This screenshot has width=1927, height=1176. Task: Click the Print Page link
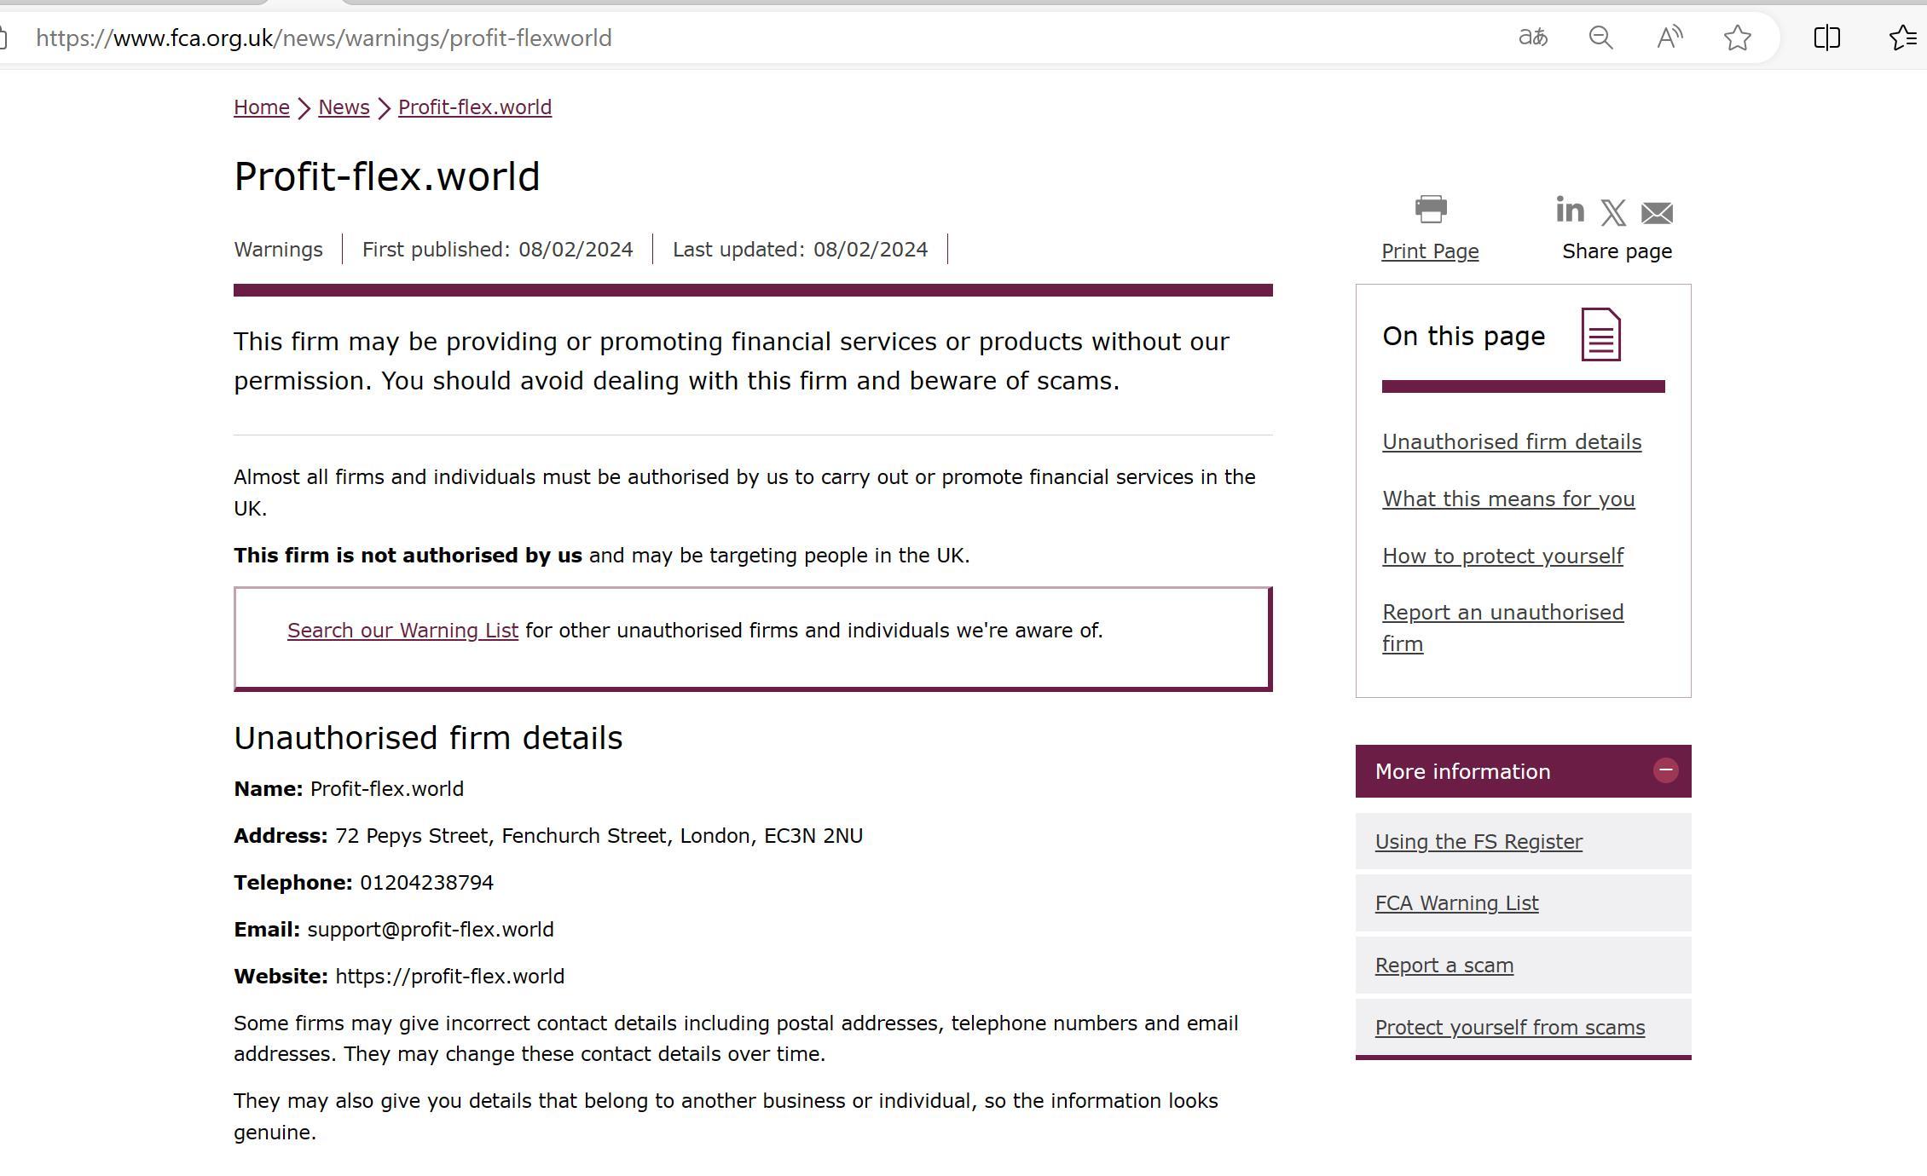[x=1430, y=251]
